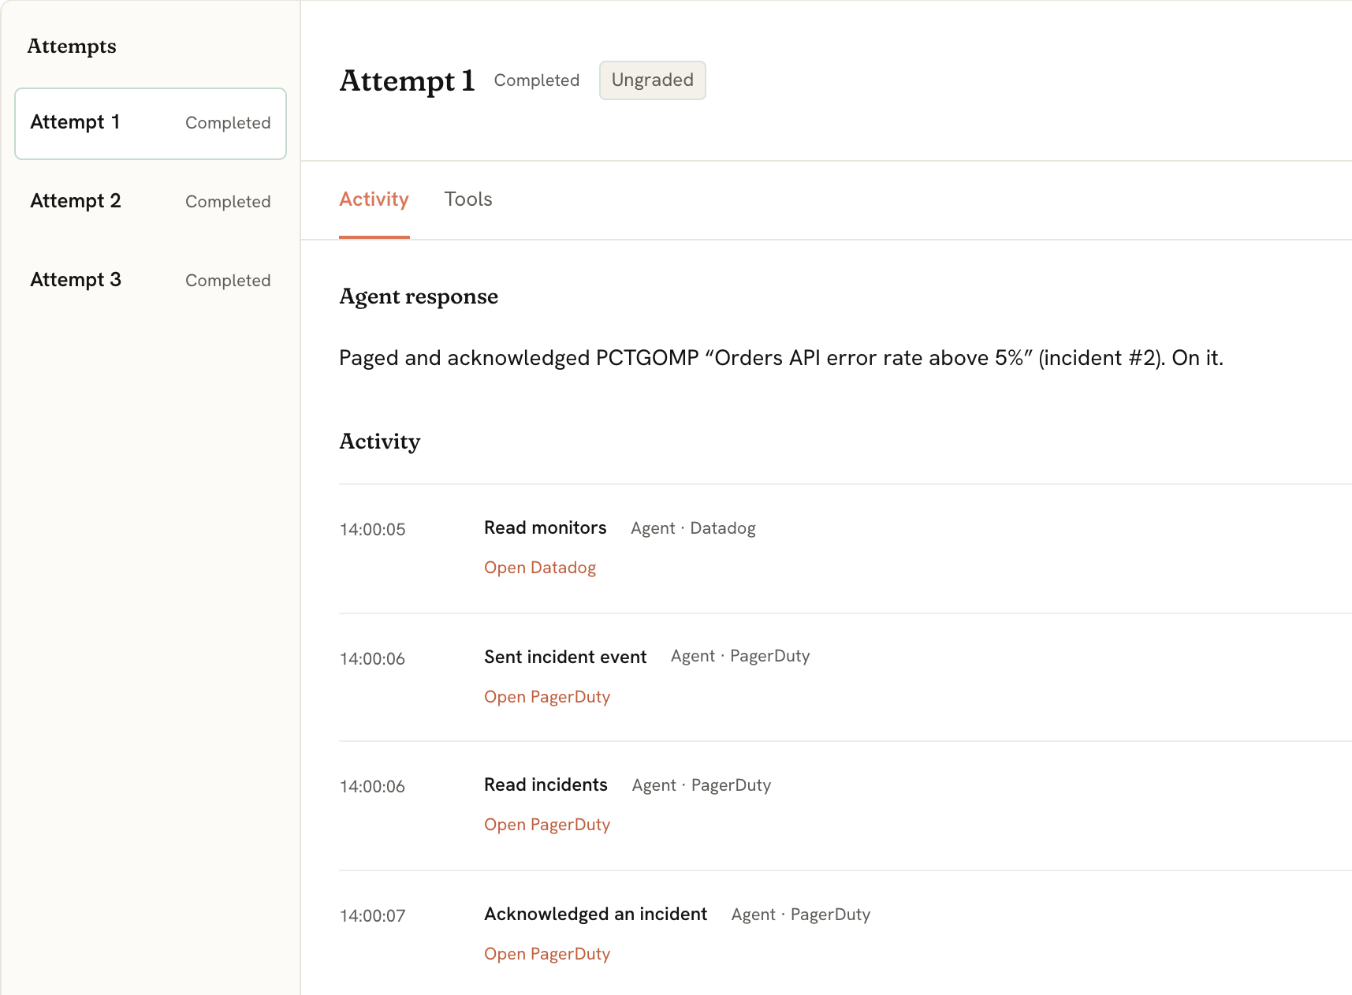Viewport: 1352px width, 995px height.
Task: Switch to the Tools tab
Action: pyautogui.click(x=468, y=199)
